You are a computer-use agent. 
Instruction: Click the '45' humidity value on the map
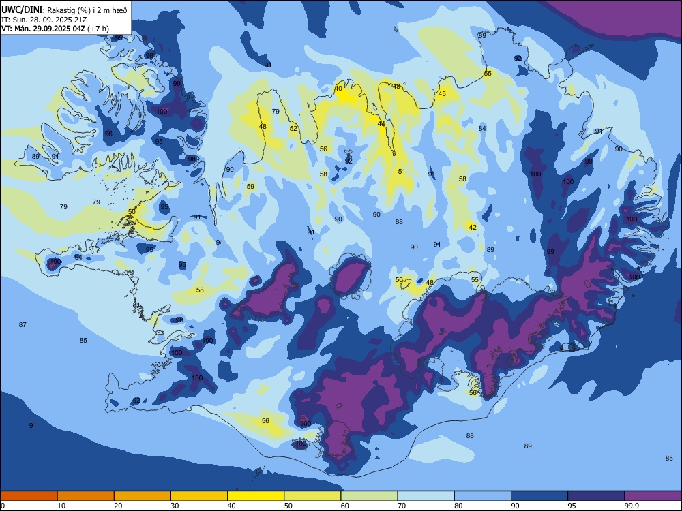click(442, 93)
